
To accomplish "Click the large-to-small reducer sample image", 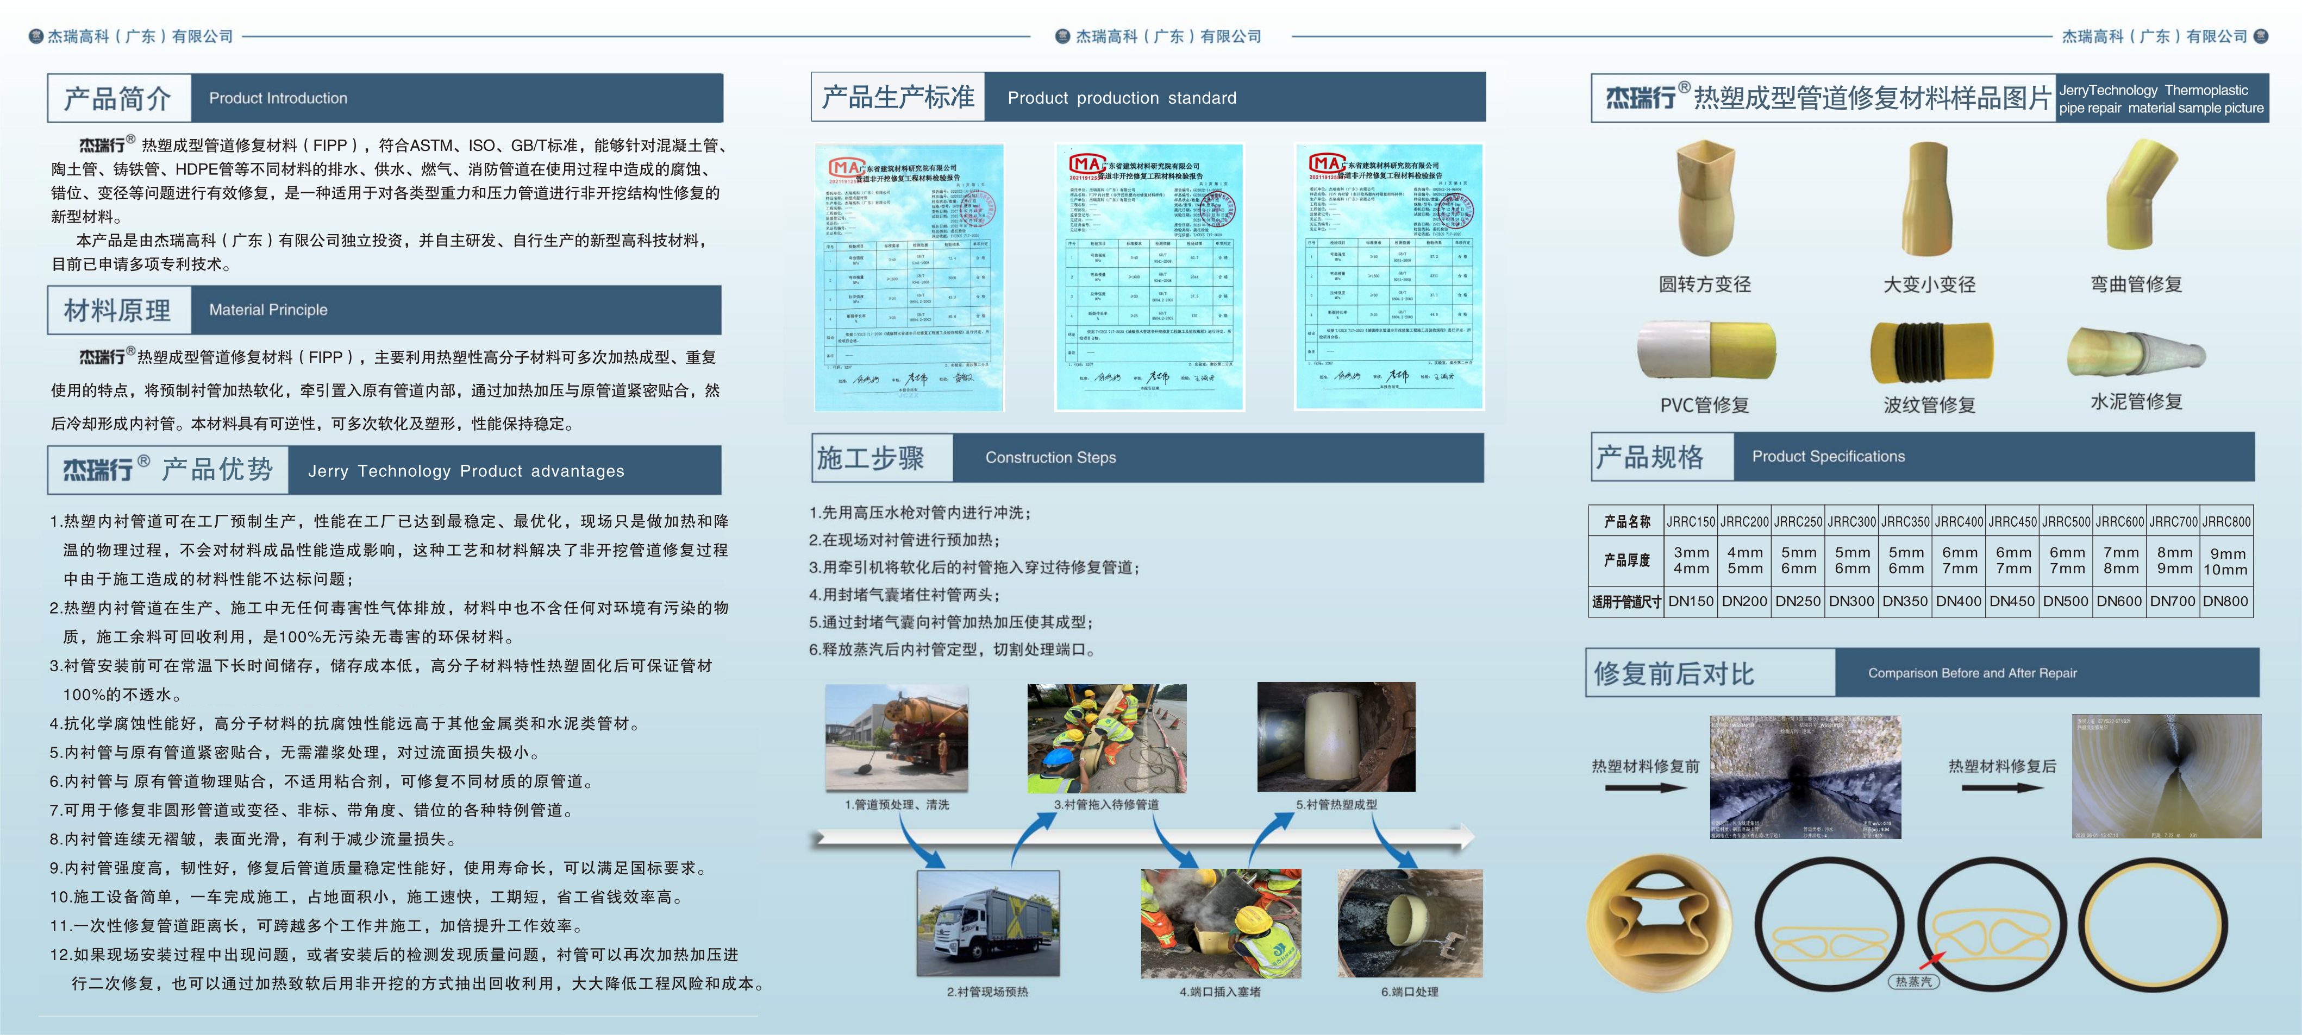I will coord(1929,200).
